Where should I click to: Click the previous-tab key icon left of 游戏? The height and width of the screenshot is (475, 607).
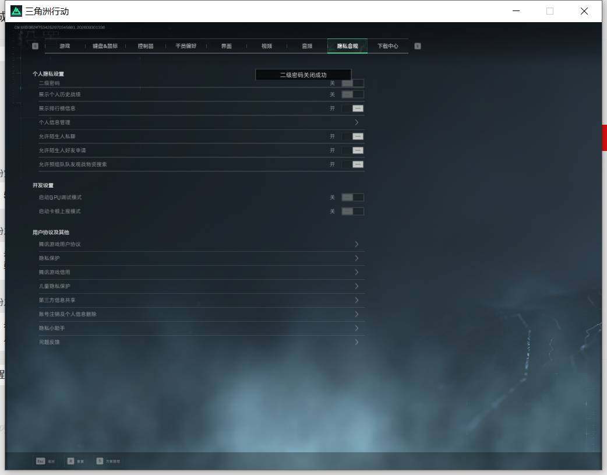(35, 46)
